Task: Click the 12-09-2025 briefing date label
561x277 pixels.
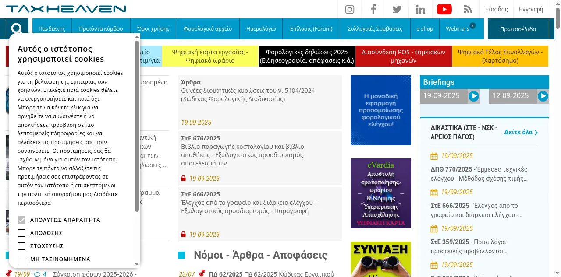Action: click(x=511, y=95)
